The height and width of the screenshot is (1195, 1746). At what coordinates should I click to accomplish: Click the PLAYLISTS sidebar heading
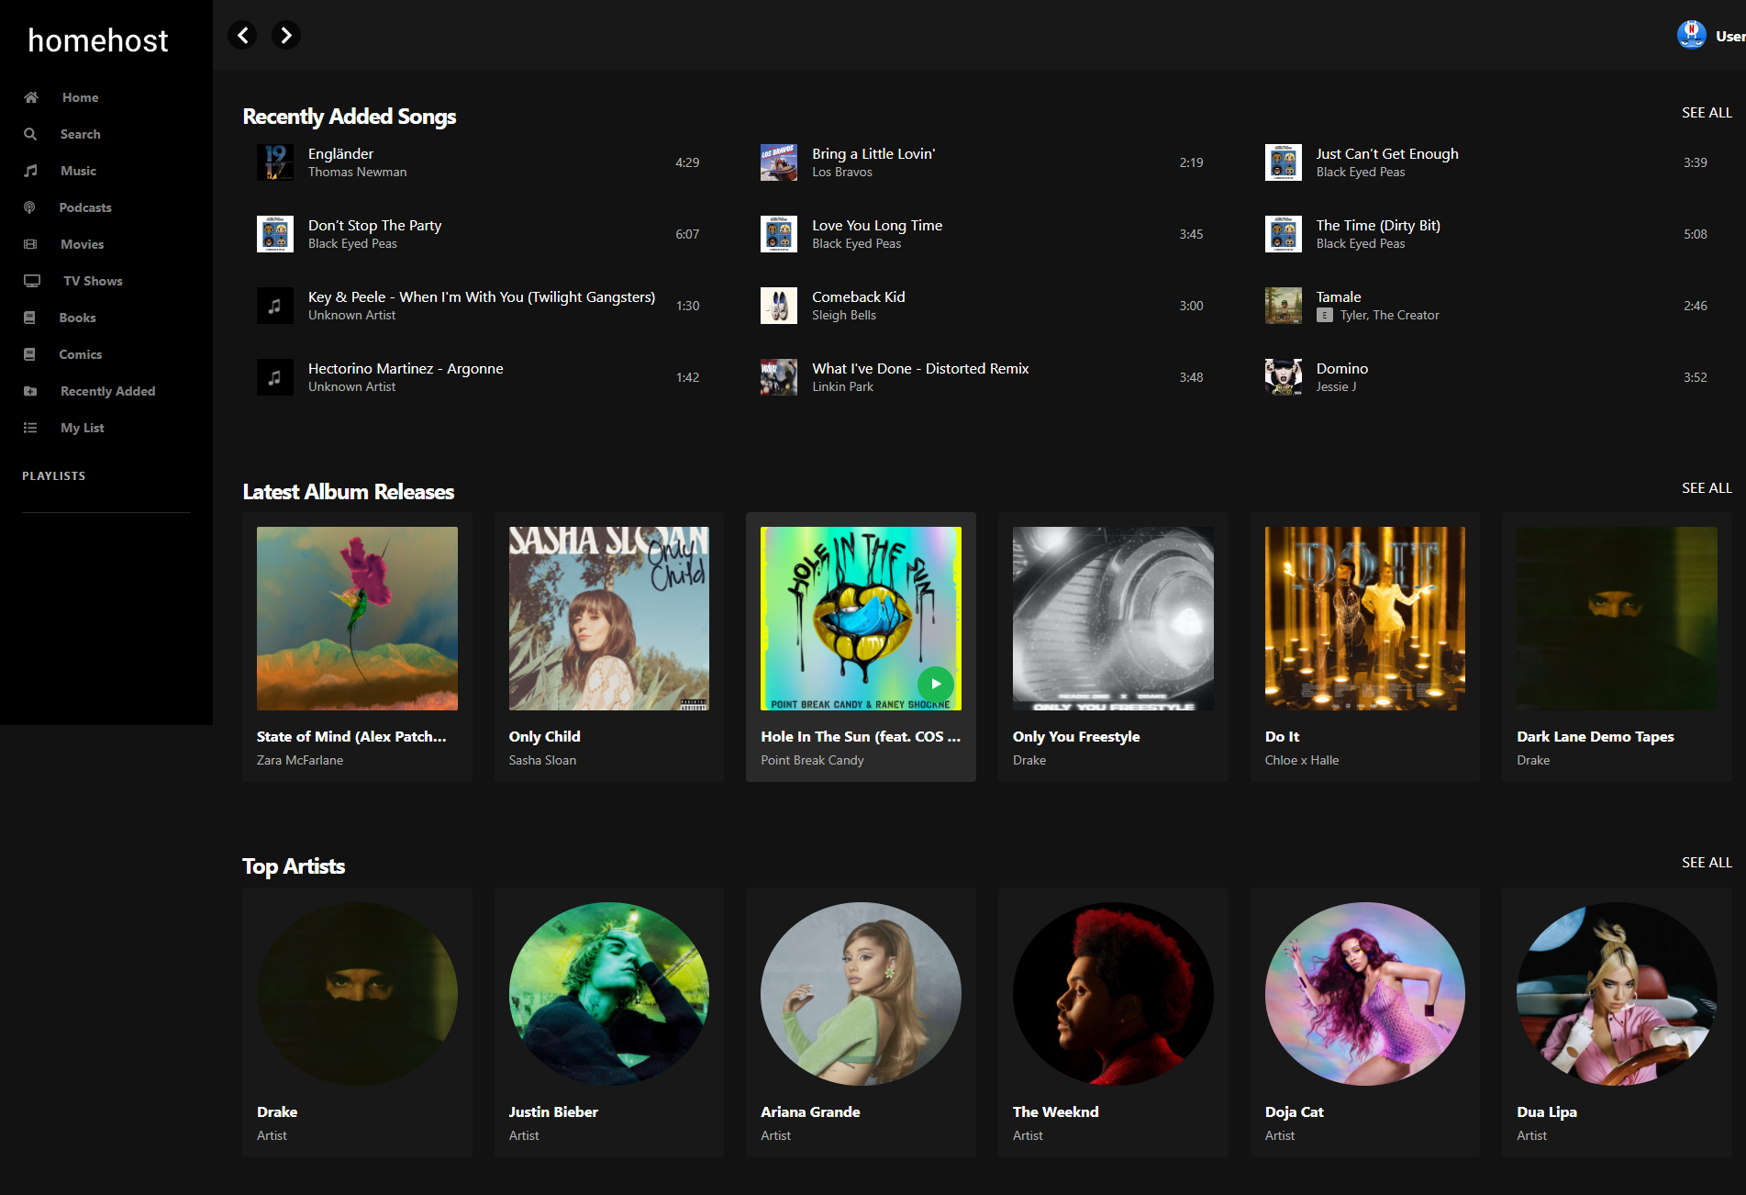[x=54, y=475]
